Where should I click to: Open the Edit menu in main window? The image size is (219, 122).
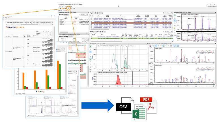tap(63, 6)
